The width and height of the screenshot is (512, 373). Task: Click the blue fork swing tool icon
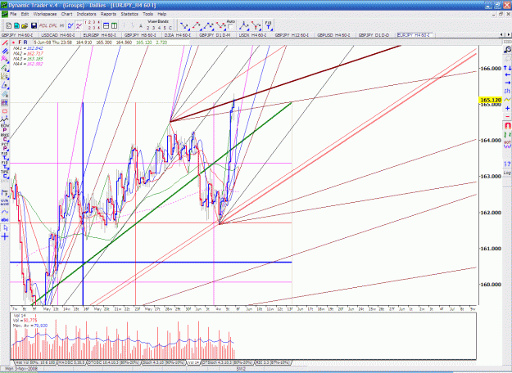[244, 25]
